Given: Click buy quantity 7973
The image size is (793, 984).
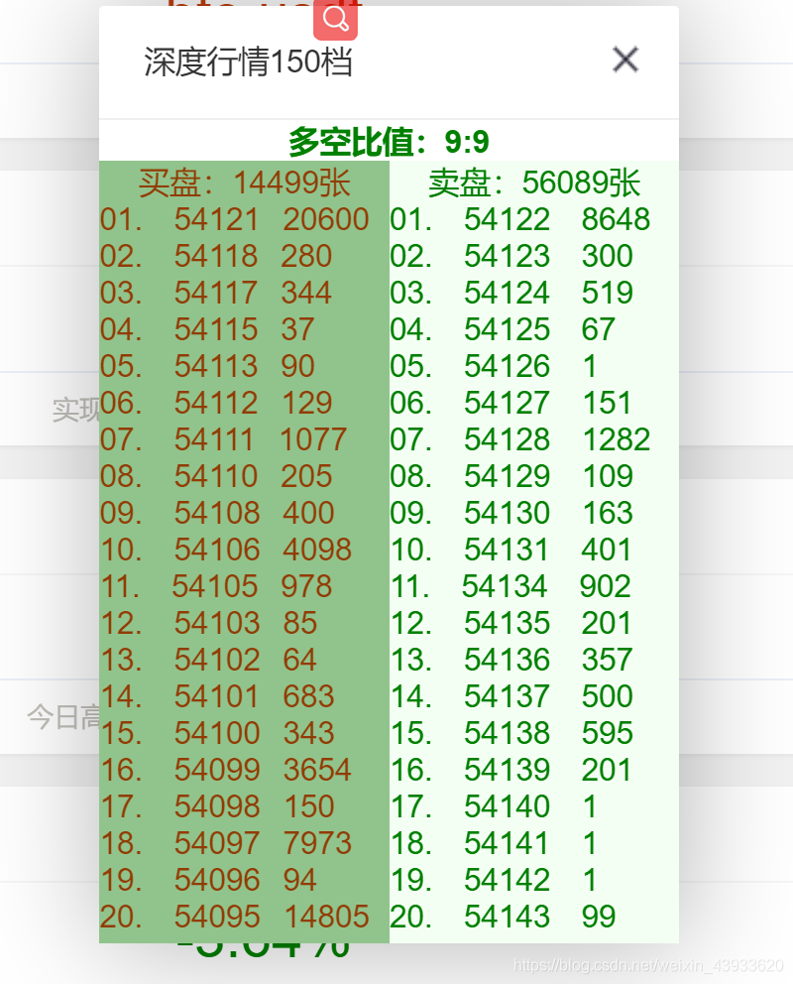Looking at the screenshot, I should (317, 843).
